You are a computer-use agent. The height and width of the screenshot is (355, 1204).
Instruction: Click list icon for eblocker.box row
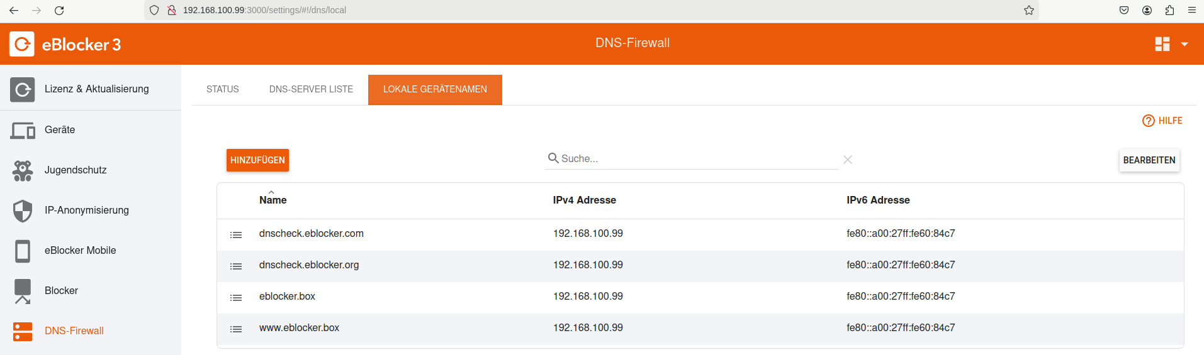point(236,298)
